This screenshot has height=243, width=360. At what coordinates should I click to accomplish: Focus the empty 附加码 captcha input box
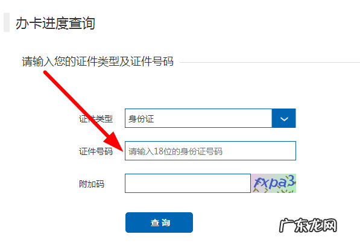[x=188, y=183]
